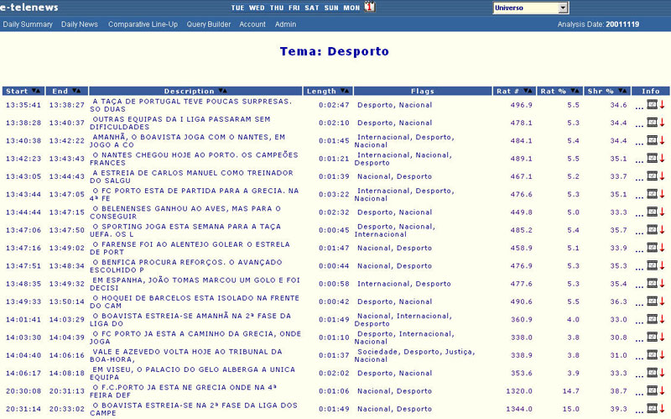Click the Analysis Date value 20011119
The width and height of the screenshot is (671, 419).
[x=622, y=24]
